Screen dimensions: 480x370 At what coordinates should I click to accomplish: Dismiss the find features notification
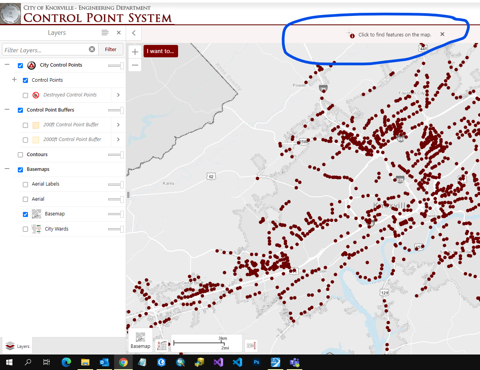[442, 34]
